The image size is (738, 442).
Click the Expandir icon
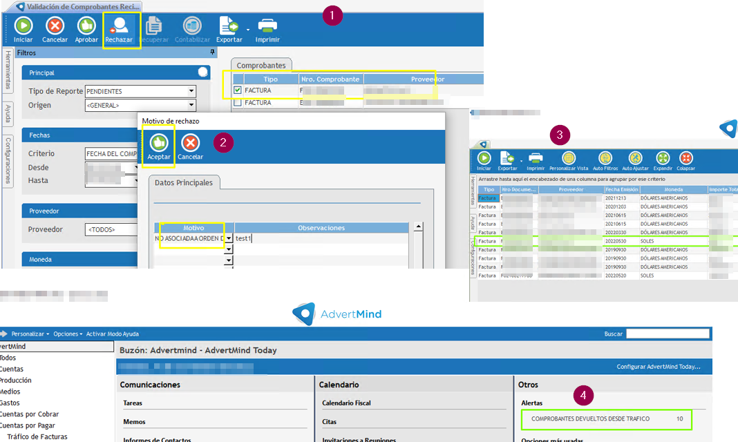point(663,158)
